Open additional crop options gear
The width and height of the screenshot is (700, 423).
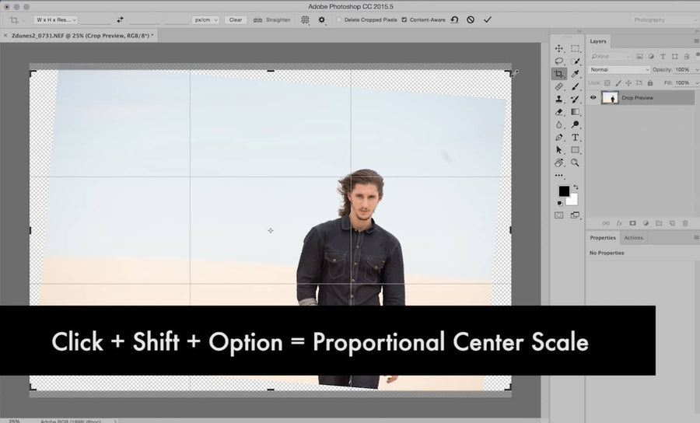click(321, 20)
